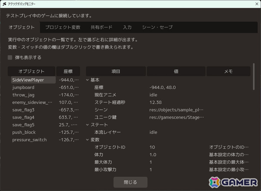
Task: Click the app icon in the title bar
Action: point(4,4)
